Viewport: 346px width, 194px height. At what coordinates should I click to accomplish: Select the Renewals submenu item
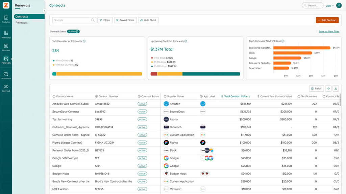tap(21, 23)
